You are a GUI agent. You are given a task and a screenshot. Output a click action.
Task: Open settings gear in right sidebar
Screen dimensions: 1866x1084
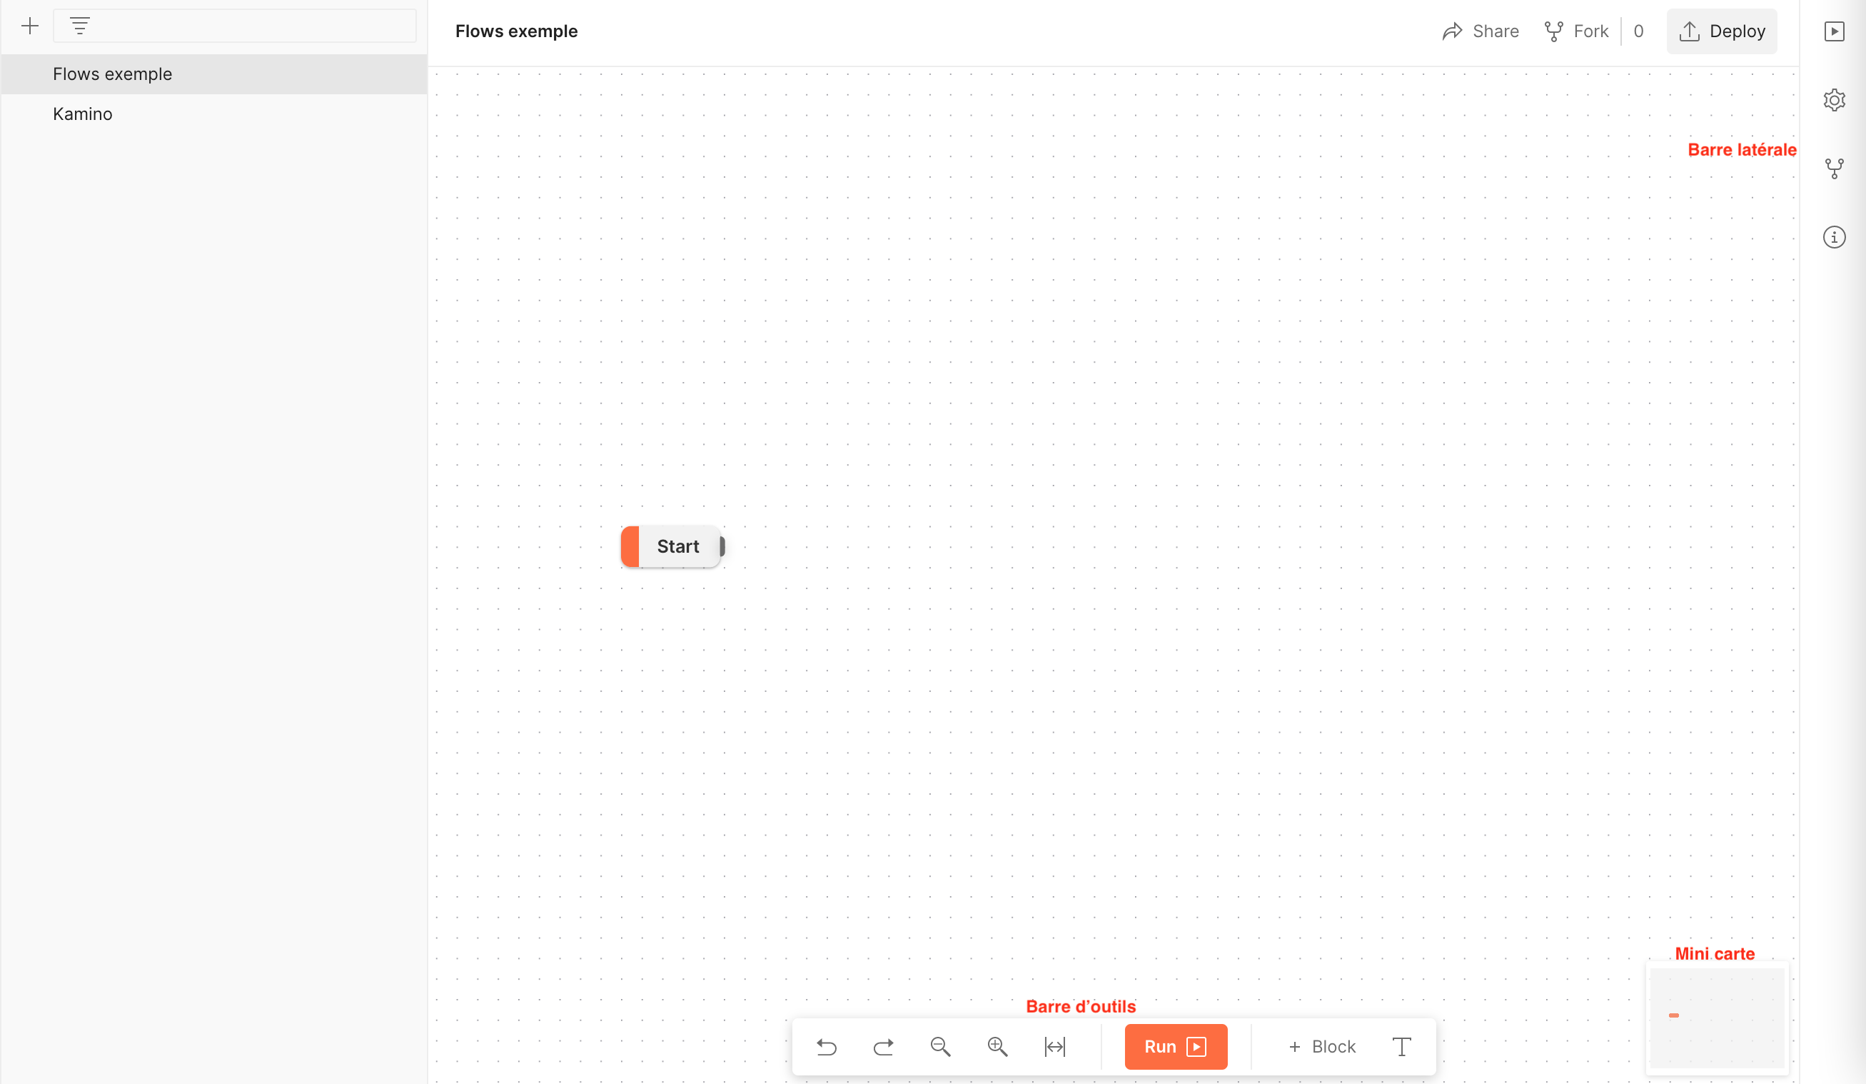[1833, 100]
